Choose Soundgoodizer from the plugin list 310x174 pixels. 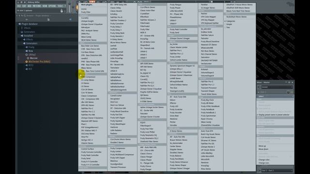click(116, 164)
